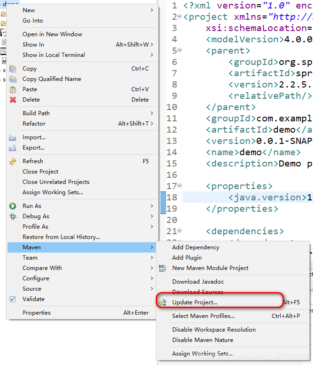Collapse the parent element at line 5
The image size is (313, 365).
[x=180, y=50]
